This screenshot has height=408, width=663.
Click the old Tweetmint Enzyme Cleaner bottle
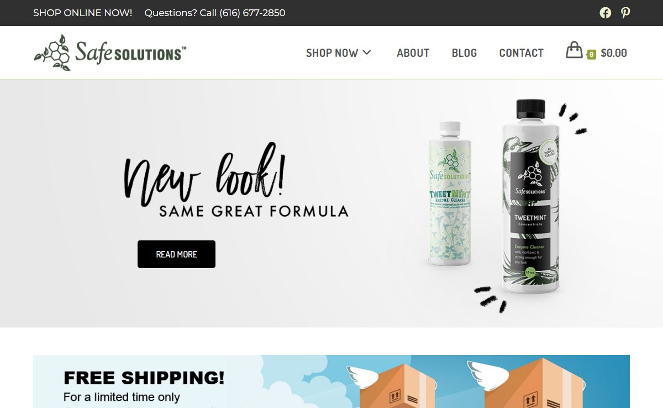tap(450, 194)
